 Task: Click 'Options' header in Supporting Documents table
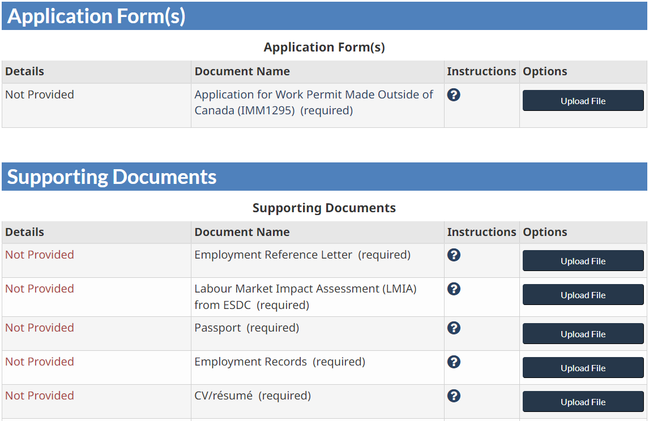tap(545, 232)
